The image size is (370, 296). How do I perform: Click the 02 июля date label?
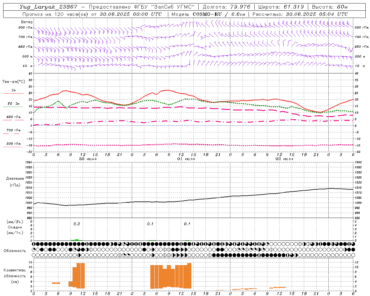click(x=284, y=159)
